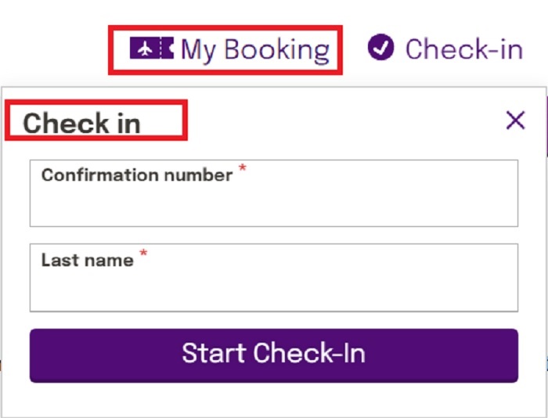The height and width of the screenshot is (418, 548).
Task: Click the plane symbol in the ticket icon
Action: (x=145, y=49)
